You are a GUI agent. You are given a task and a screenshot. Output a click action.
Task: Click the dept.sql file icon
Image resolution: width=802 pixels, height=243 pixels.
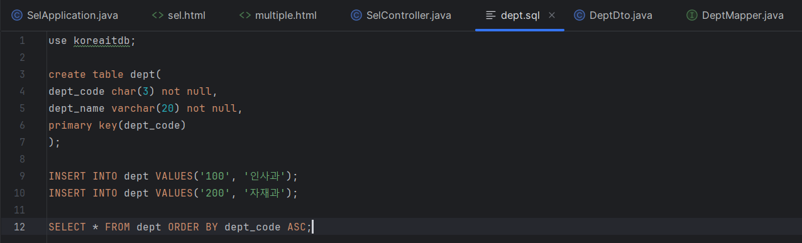(491, 15)
